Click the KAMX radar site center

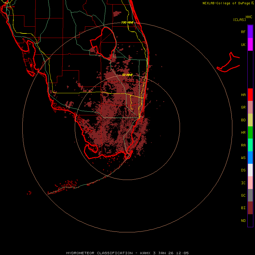tap(127, 127)
